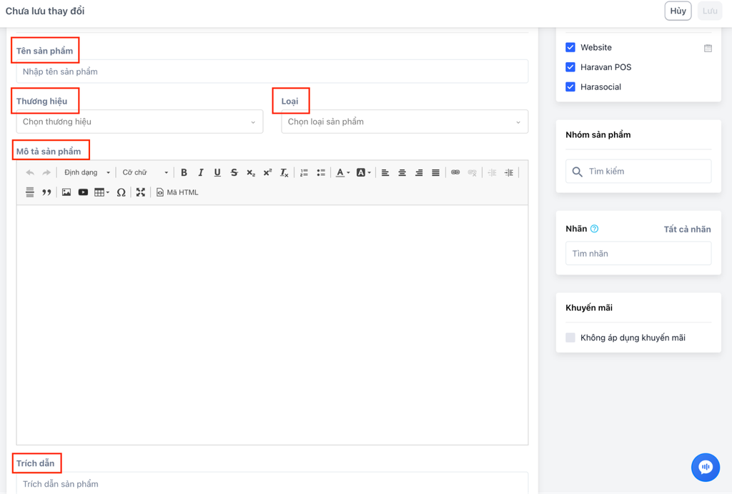Expand the Chọn loại sản phẩm dropdown

(x=404, y=122)
